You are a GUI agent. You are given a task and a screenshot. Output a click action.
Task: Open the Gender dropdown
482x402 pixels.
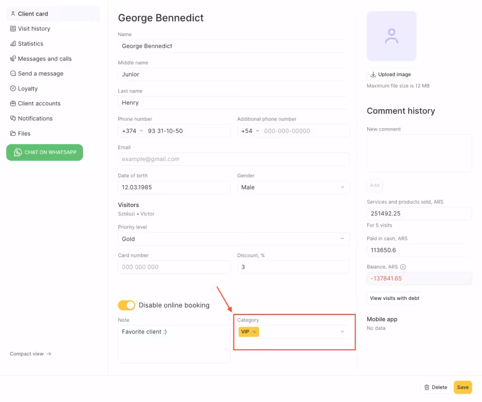click(293, 187)
